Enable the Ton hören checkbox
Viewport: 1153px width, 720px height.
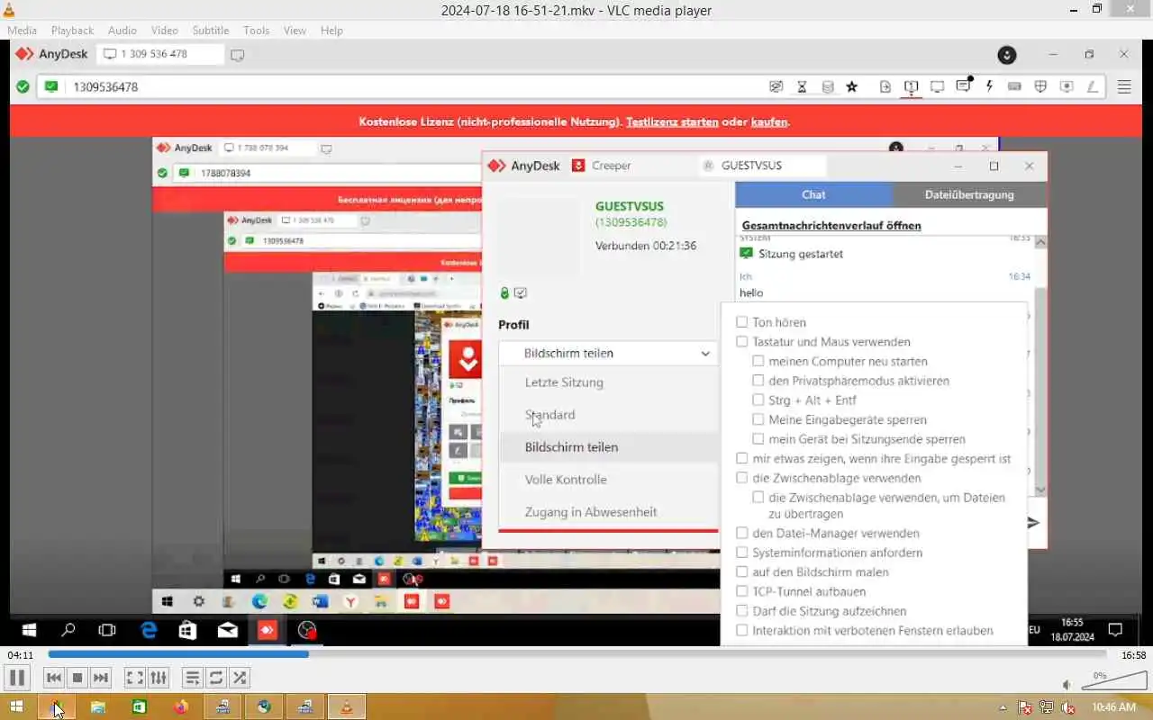[742, 322]
